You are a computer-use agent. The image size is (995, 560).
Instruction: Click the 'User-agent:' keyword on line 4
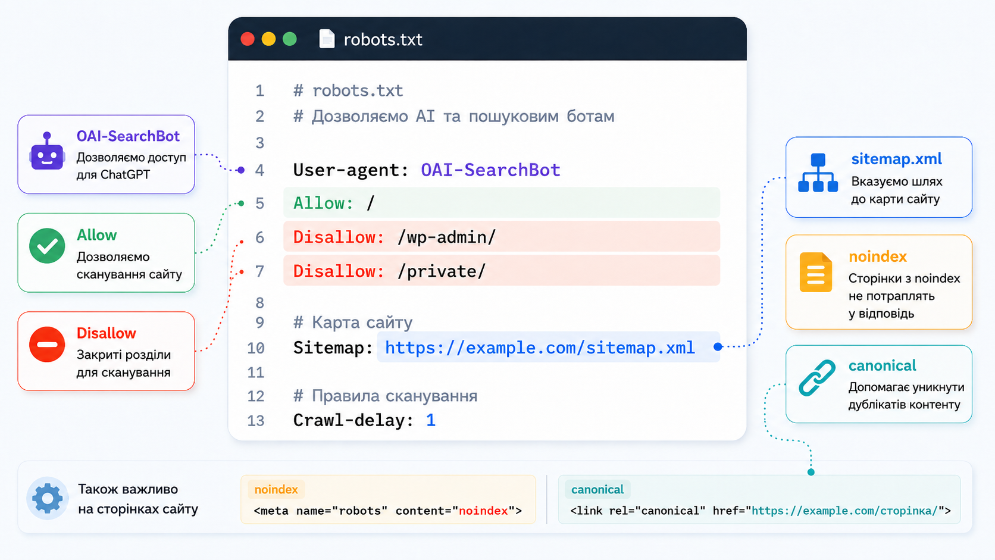(351, 171)
